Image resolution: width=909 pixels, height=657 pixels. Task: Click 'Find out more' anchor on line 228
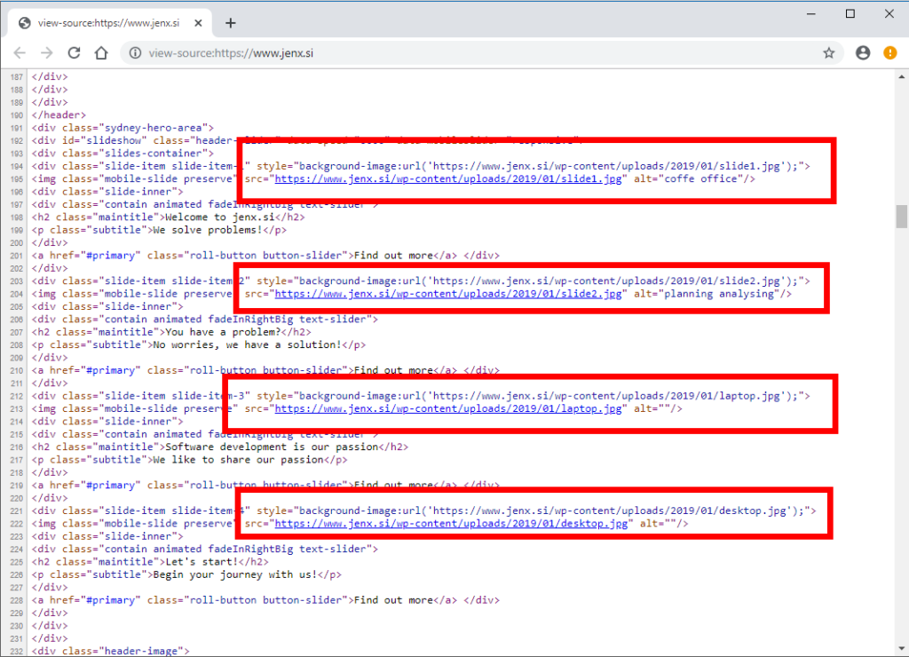tap(393, 599)
